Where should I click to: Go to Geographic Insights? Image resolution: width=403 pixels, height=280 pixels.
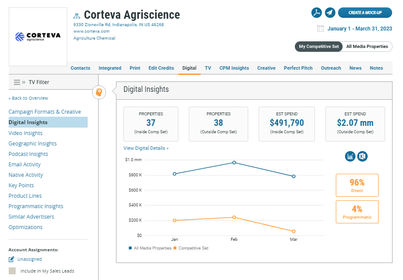click(x=33, y=143)
